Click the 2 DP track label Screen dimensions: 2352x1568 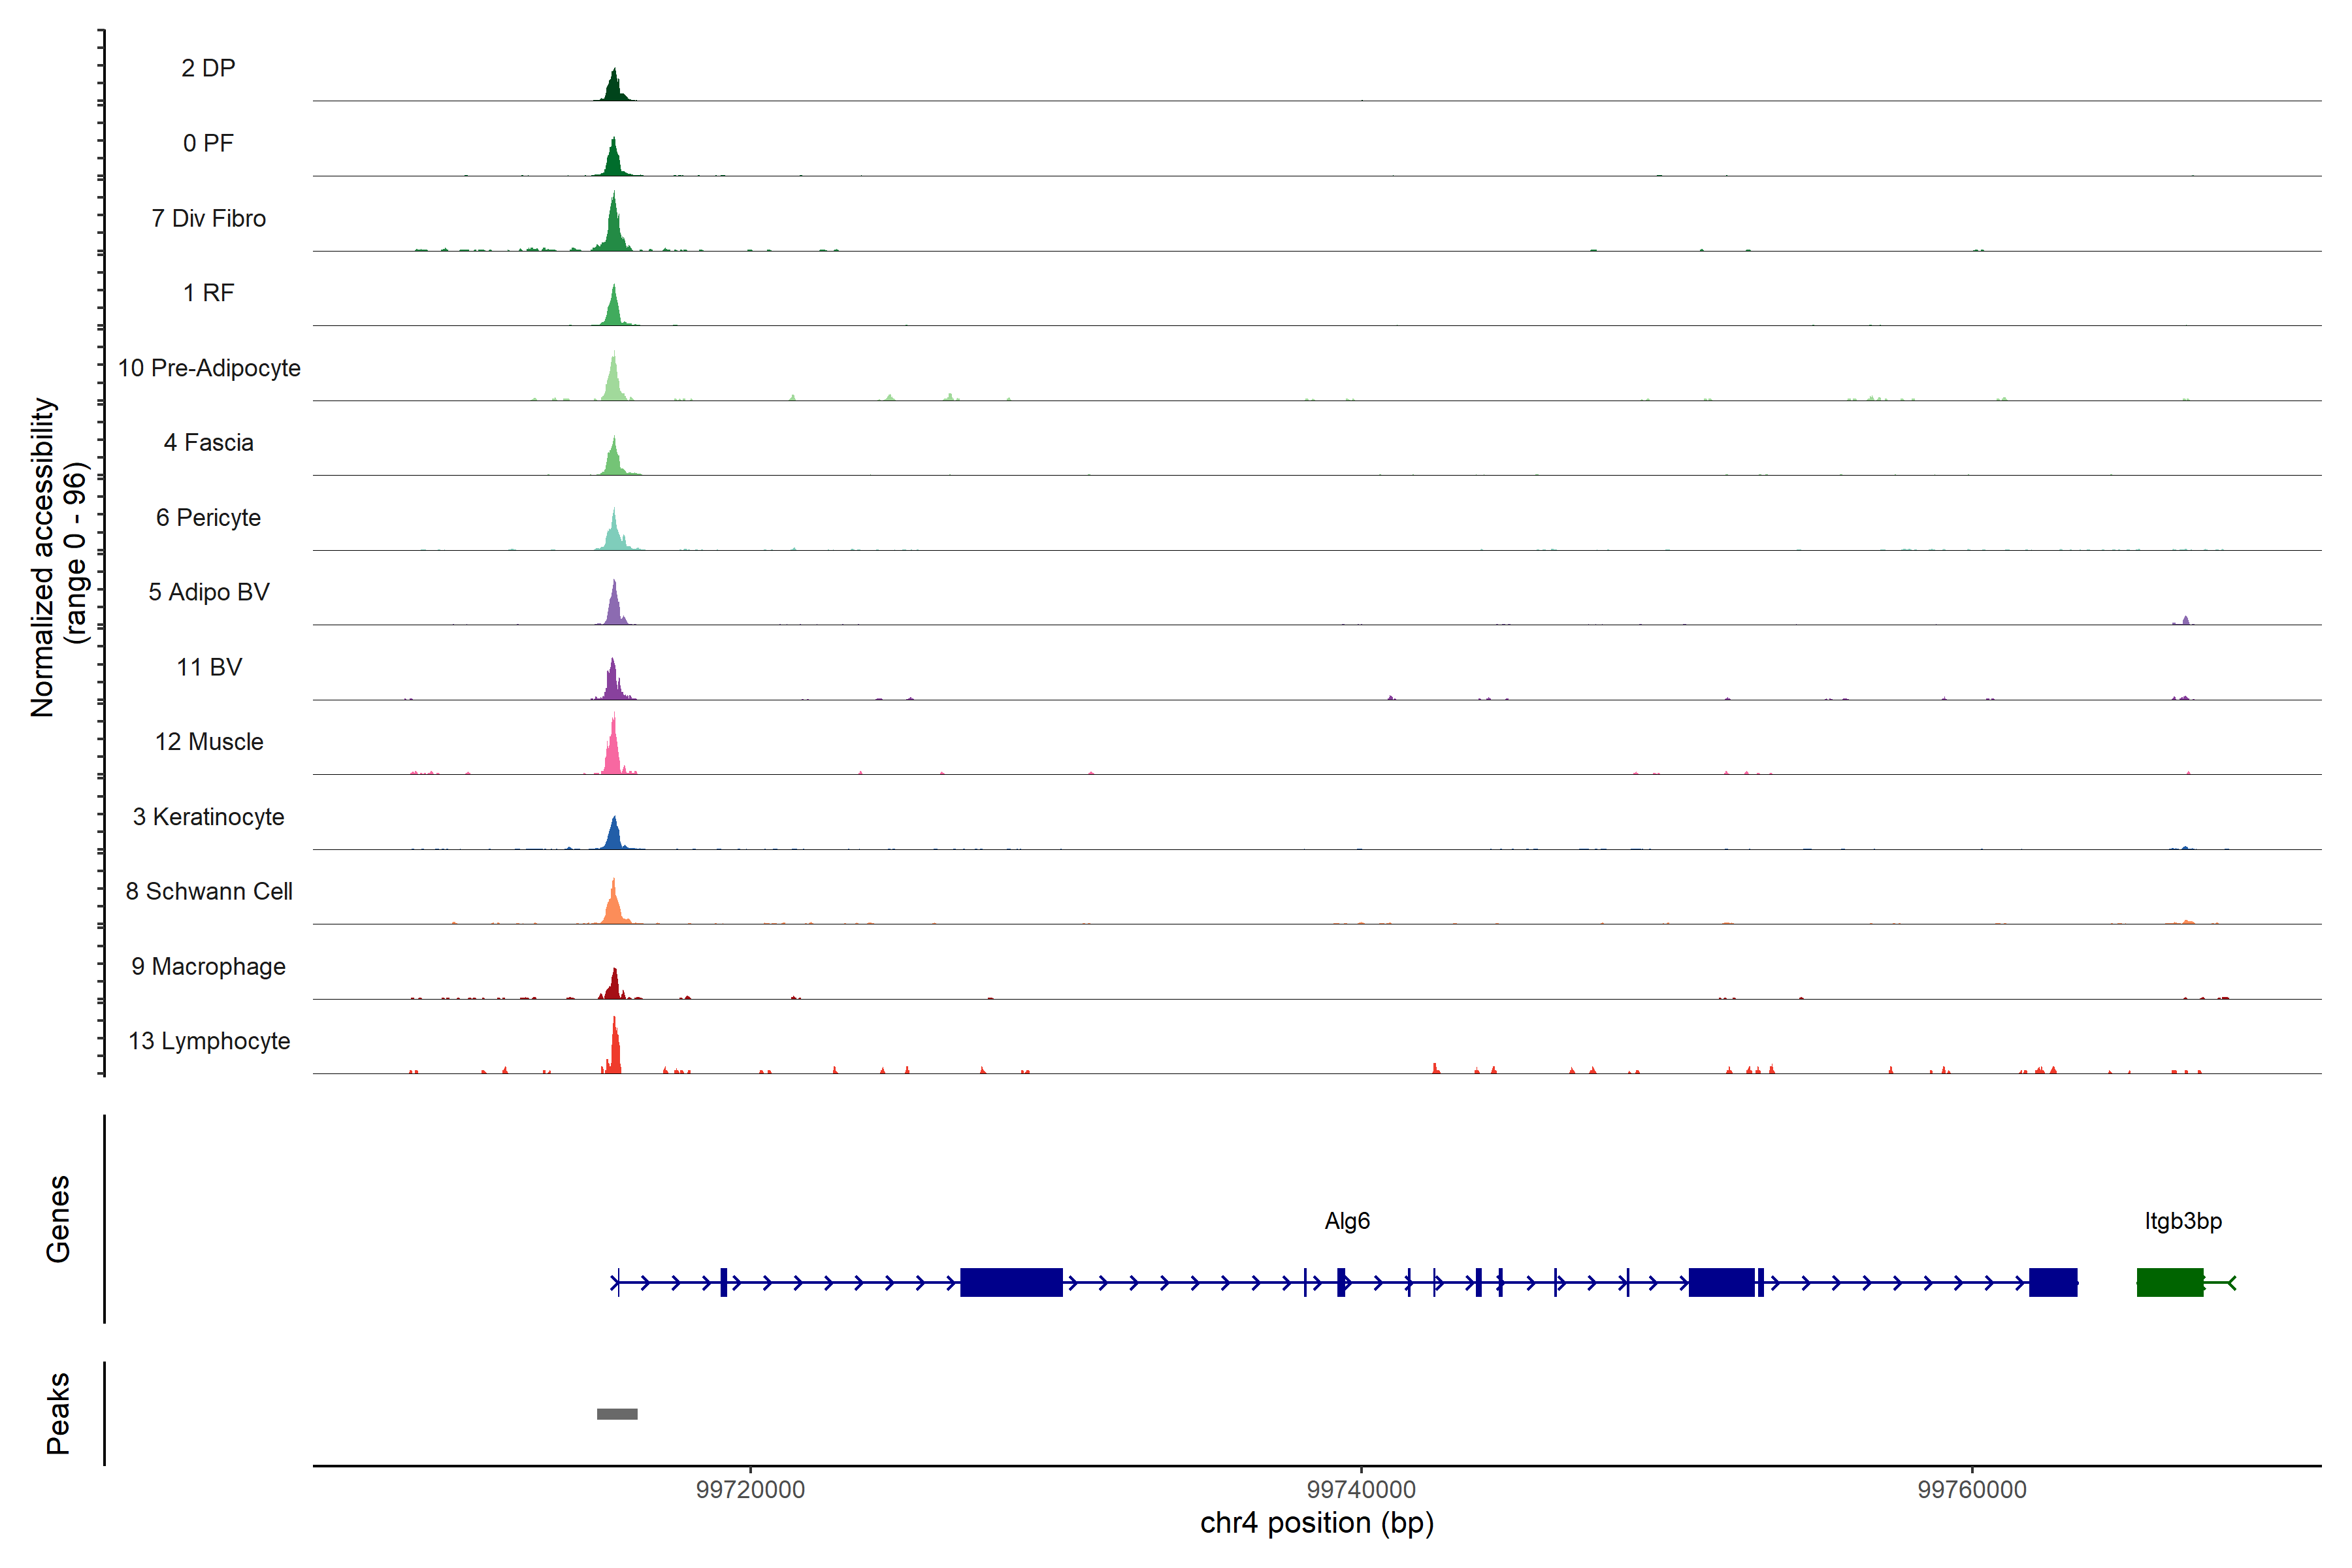[x=208, y=68]
